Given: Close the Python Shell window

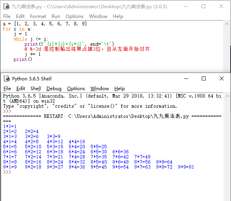Looking at the screenshot, I should pyautogui.click(x=222, y=78).
